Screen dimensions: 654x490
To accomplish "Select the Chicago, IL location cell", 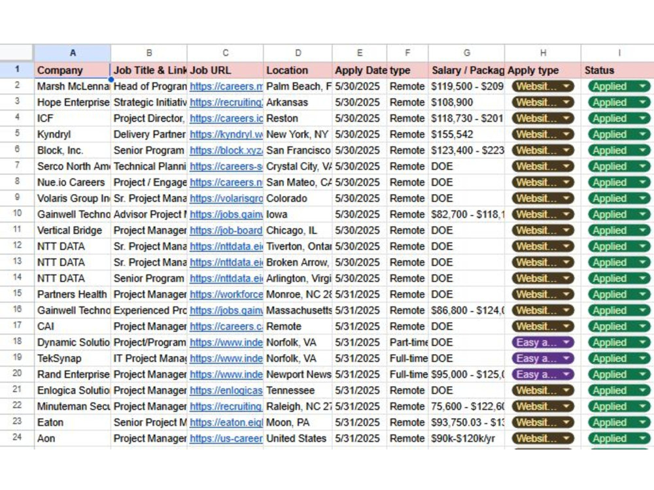I will [298, 231].
